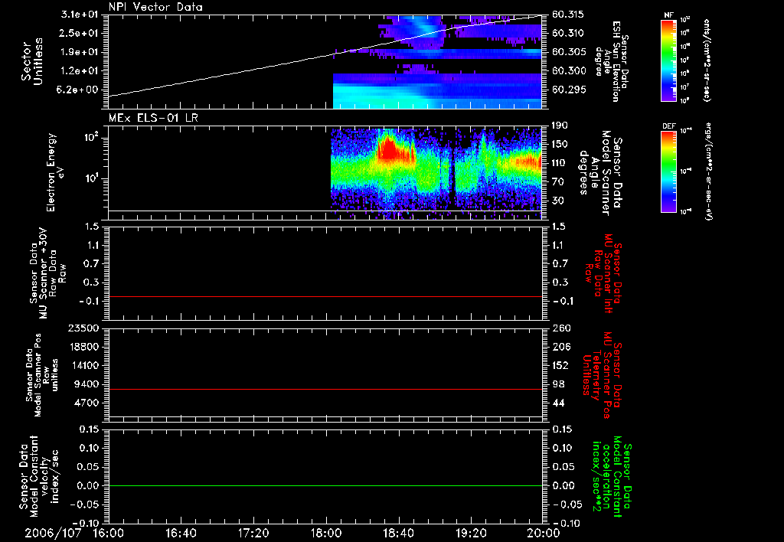Click the 16:00 time axis label
Image resolution: width=784 pixels, height=542 pixels.
pos(109,533)
